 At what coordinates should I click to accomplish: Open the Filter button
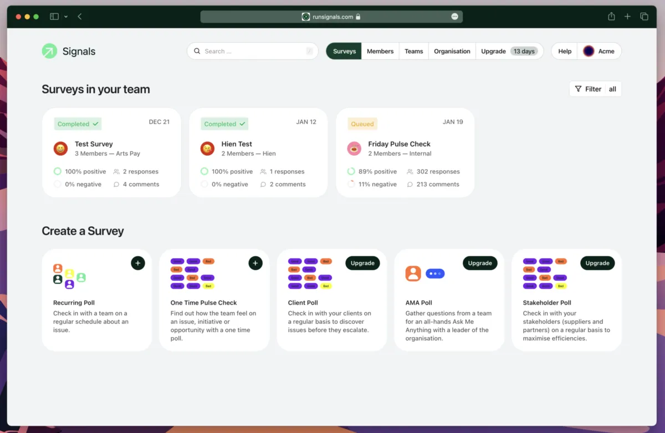click(595, 89)
